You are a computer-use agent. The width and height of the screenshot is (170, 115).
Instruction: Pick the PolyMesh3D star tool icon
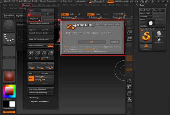click(159, 40)
